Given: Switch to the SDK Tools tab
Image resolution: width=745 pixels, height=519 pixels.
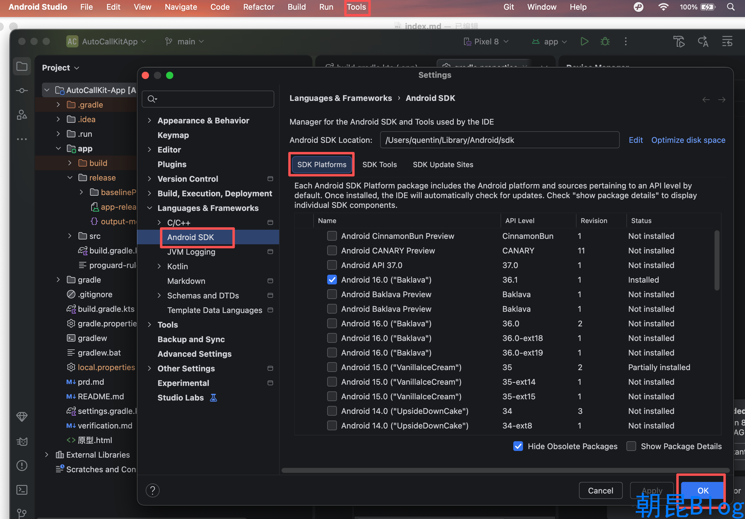Looking at the screenshot, I should pos(379,165).
